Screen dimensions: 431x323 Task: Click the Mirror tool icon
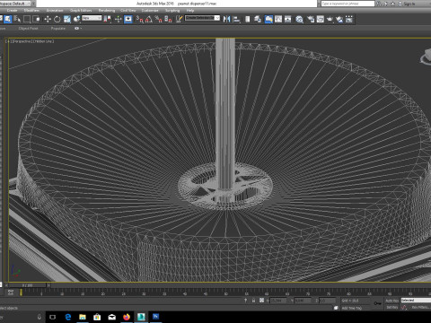click(226, 20)
